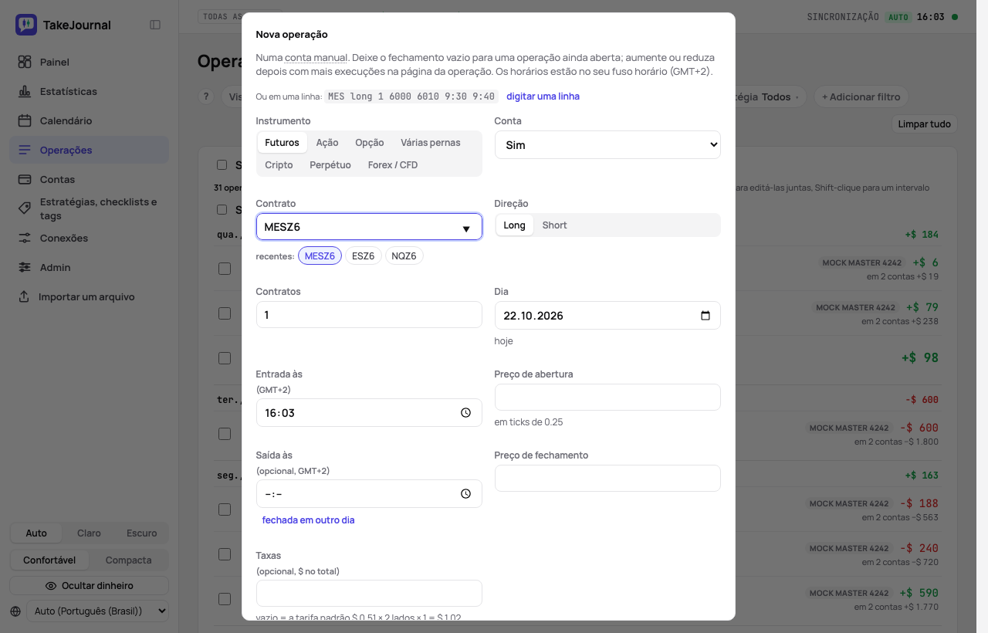Select the Futuros instrument tab
Viewport: 988px width, 633px height.
[282, 143]
